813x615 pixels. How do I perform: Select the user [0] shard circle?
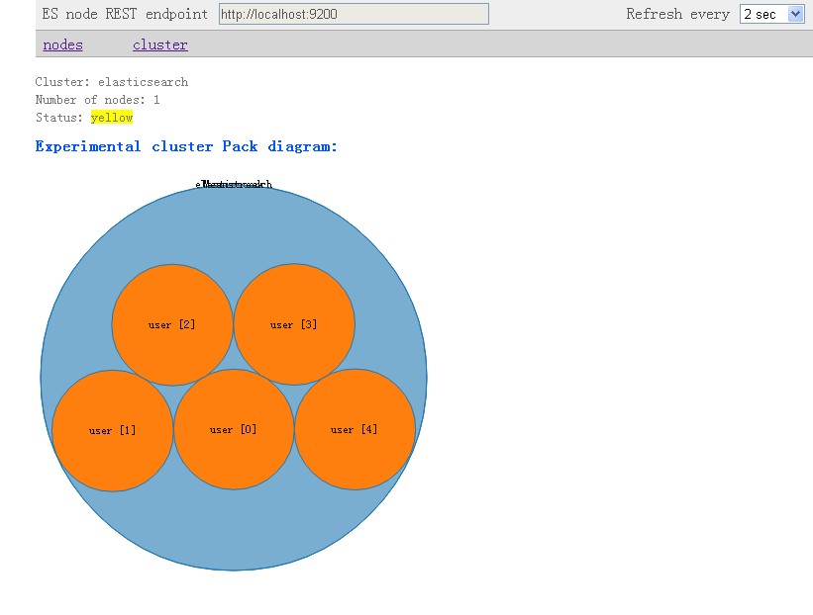click(x=234, y=429)
